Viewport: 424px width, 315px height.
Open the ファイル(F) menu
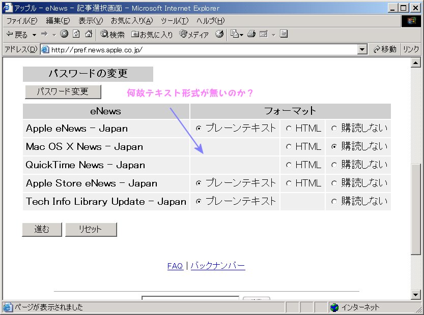(22, 21)
